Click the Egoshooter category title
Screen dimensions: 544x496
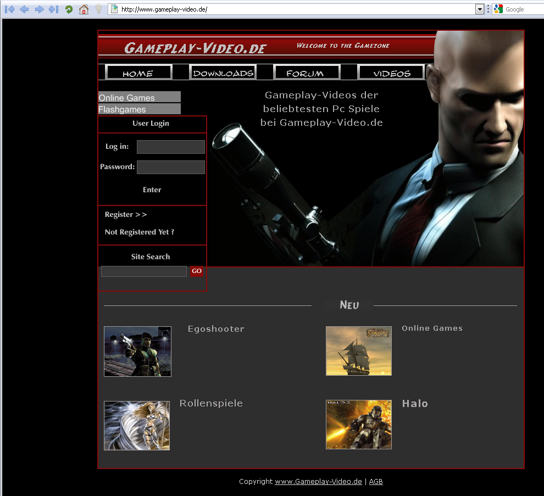pos(216,329)
